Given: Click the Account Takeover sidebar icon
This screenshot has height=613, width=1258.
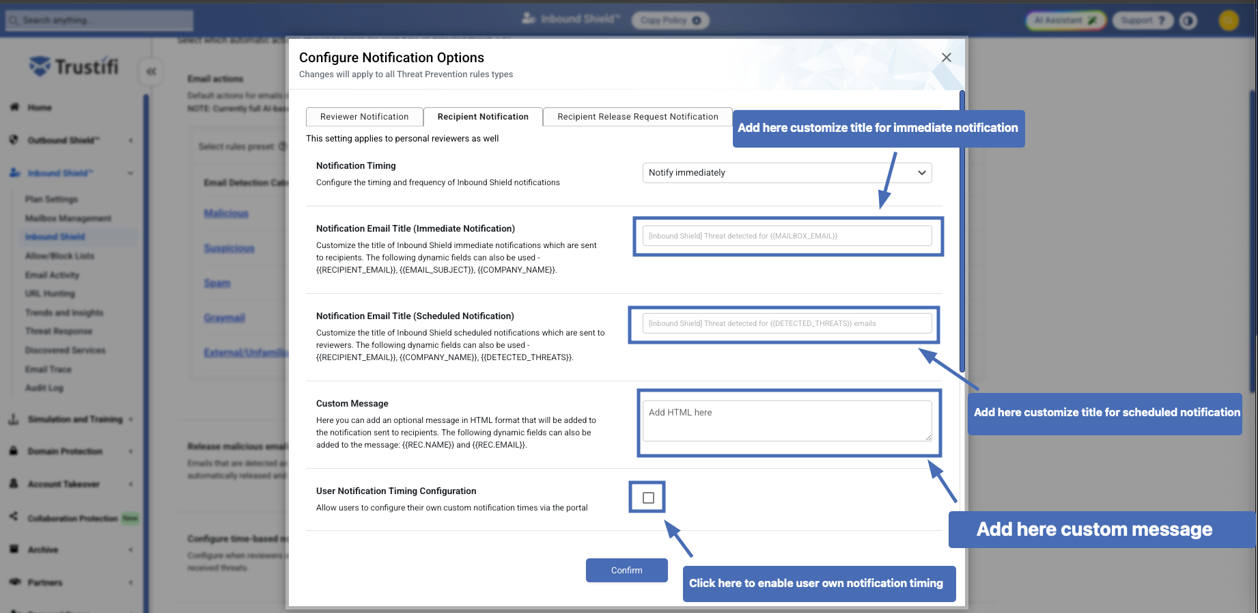Looking at the screenshot, I should point(14,484).
